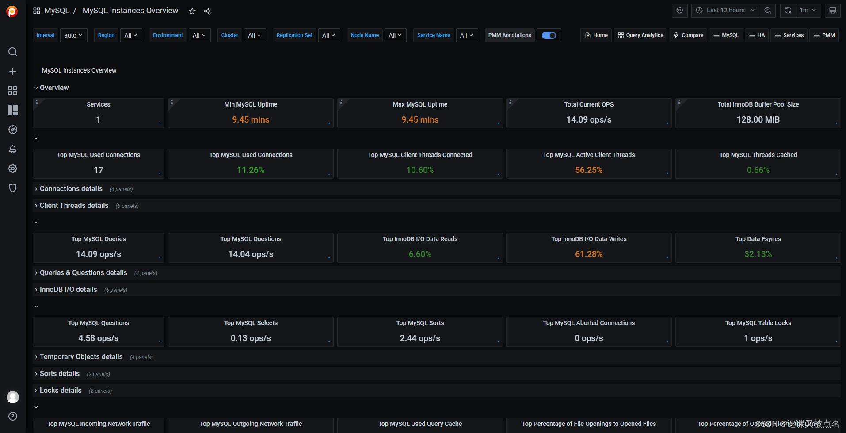
Task: Zoom out time range icon
Action: [x=768, y=10]
